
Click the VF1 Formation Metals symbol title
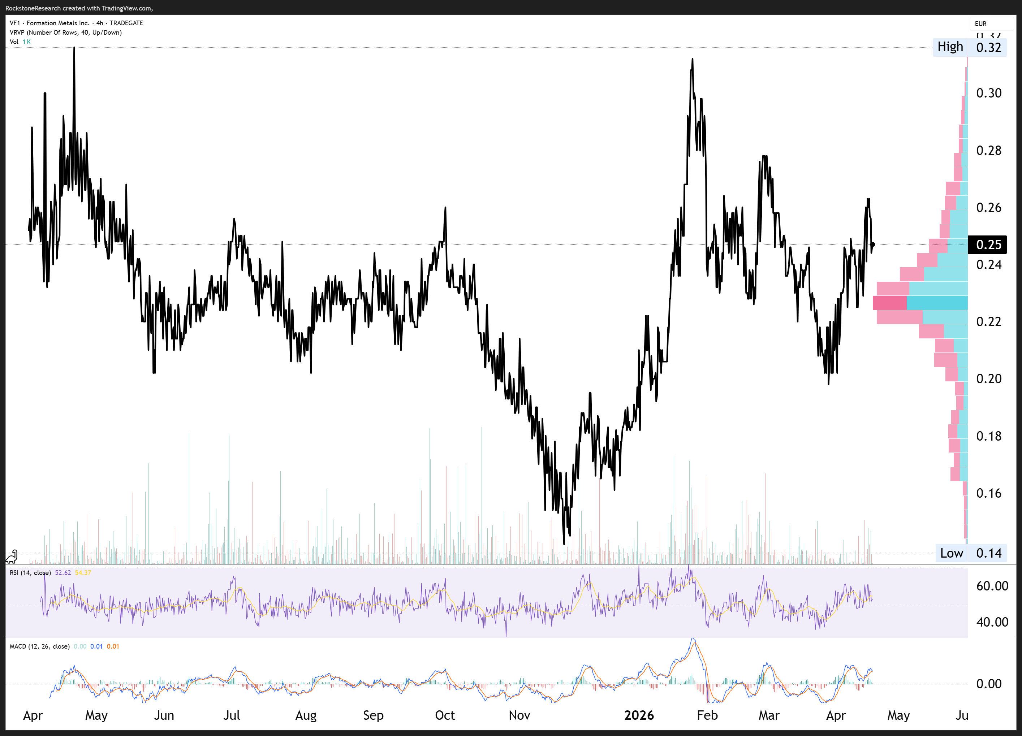(76, 23)
